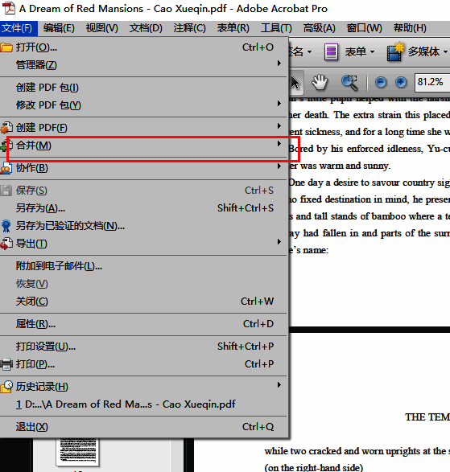Expand the 管理器(Z) submenu

click(143, 64)
